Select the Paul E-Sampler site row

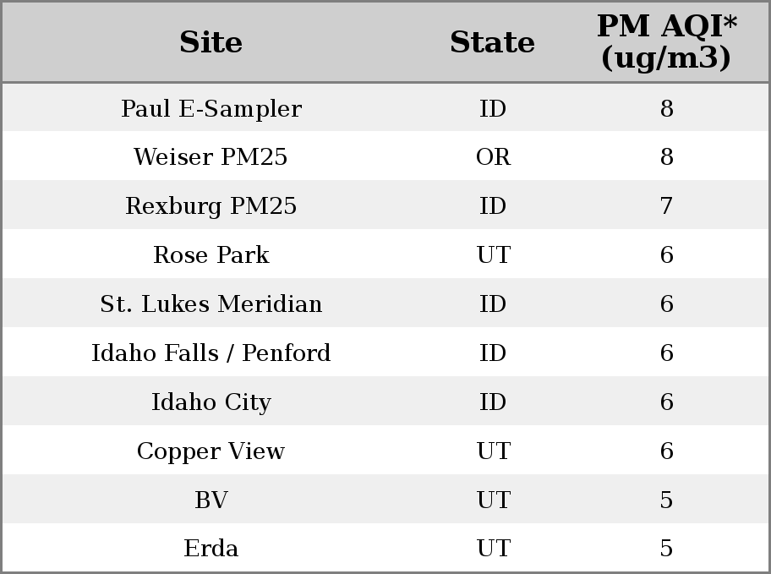coord(385,107)
